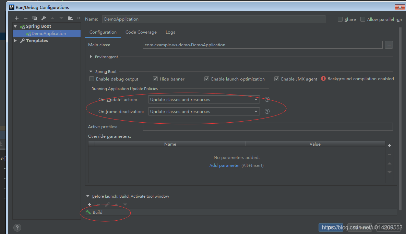The height and width of the screenshot is (234, 406).
Task: Show more toolbar actions chevron
Action: [79, 18]
